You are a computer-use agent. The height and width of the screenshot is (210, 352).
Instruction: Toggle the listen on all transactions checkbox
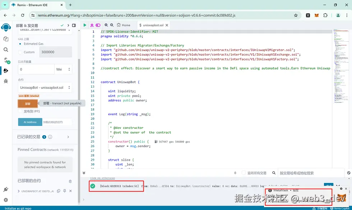(x=244, y=173)
